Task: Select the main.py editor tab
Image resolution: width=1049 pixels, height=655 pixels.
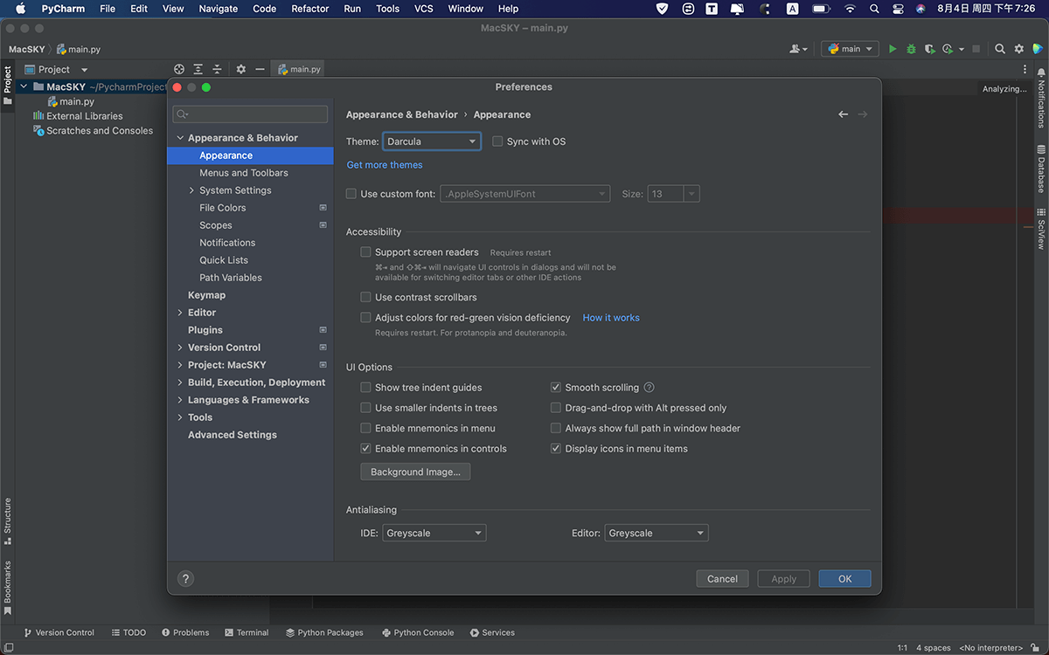Action: point(298,69)
